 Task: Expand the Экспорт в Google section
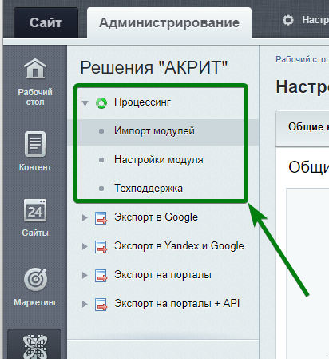point(85,217)
